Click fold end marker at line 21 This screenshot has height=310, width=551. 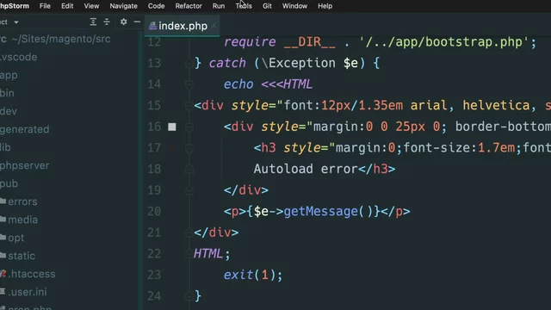[189, 232]
